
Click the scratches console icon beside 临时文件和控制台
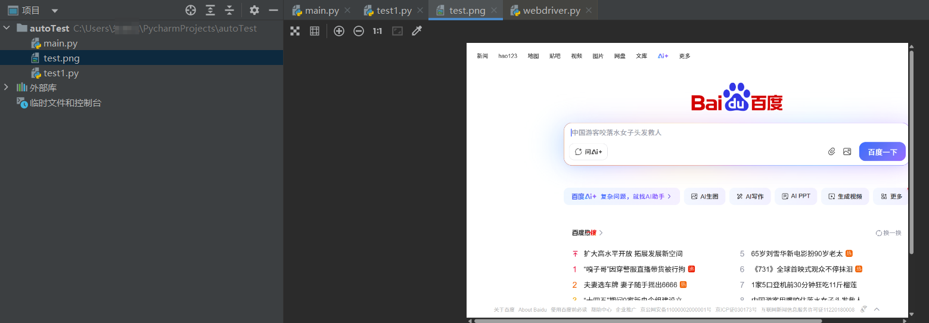pos(22,103)
